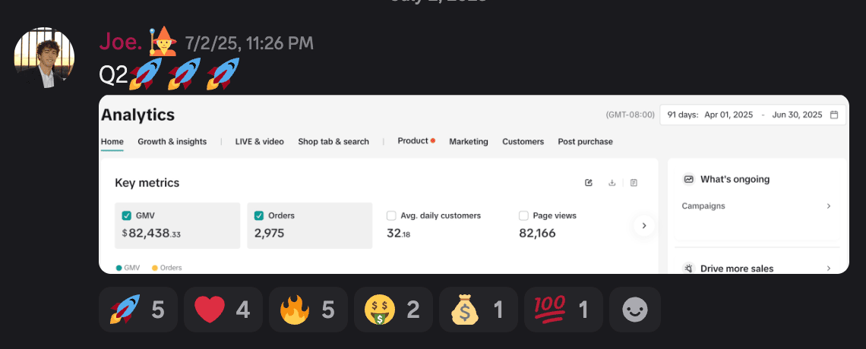Click the red heart reaction

click(x=223, y=310)
